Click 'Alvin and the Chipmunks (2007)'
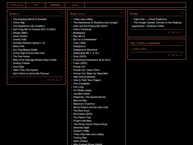The image size is (193, 145). (x=90, y=26)
